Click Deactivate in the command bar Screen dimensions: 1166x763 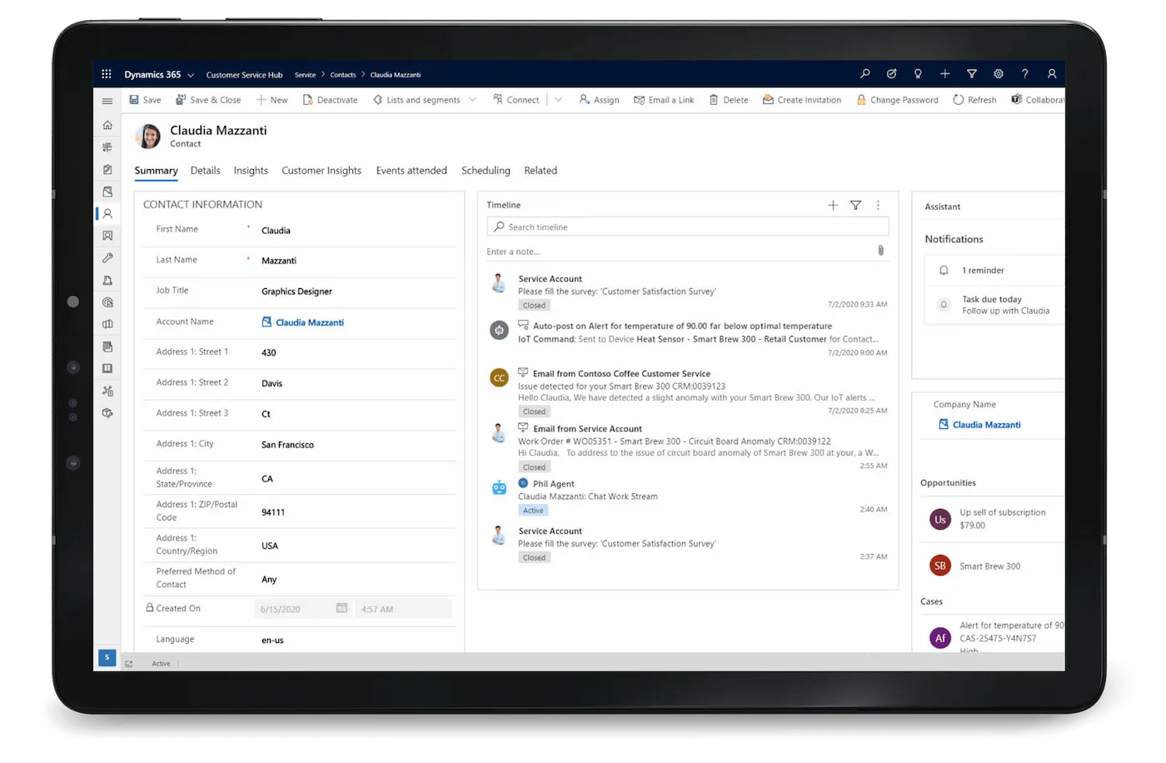[330, 100]
